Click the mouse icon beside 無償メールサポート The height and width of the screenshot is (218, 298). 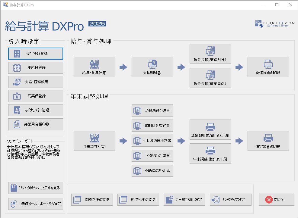(x=14, y=204)
